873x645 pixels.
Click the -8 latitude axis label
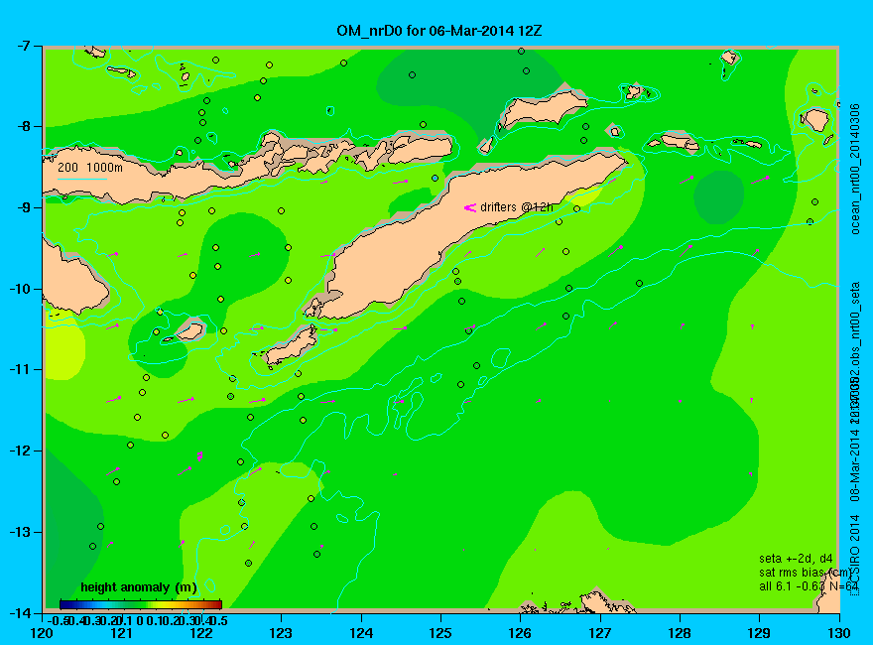26,126
